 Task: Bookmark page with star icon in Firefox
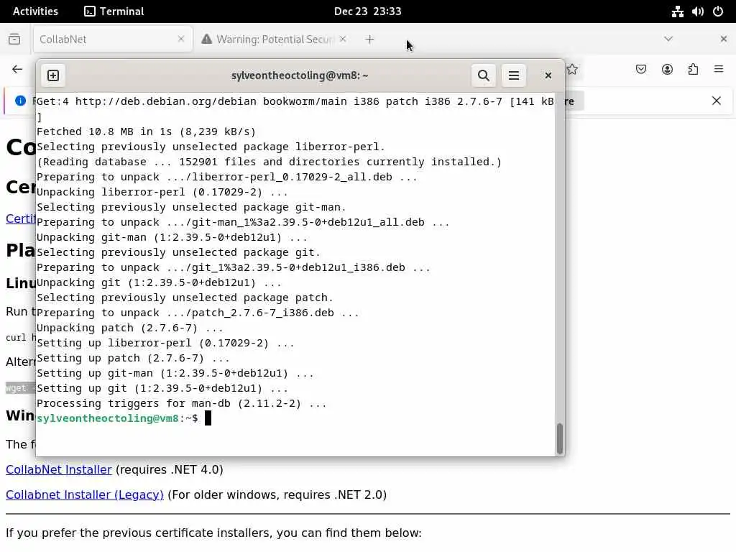pyautogui.click(x=572, y=70)
